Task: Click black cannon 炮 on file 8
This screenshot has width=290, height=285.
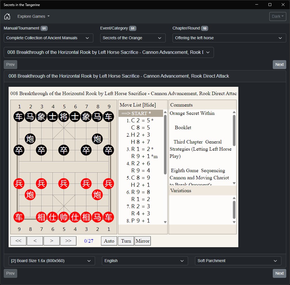Action: click(x=97, y=139)
